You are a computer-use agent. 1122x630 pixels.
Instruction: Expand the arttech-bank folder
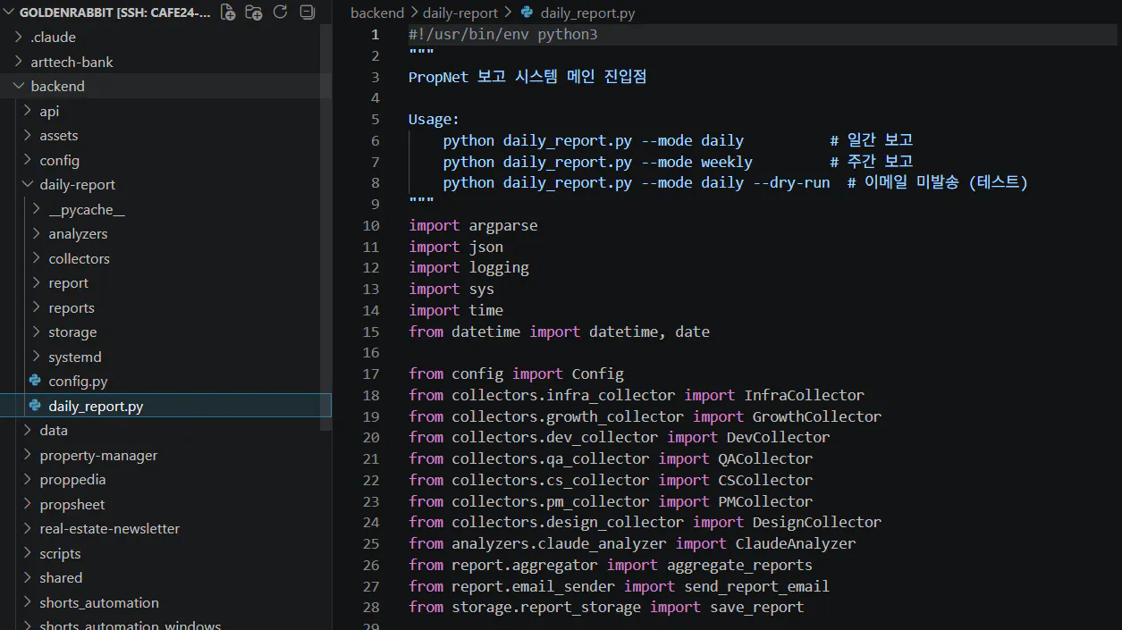19,62
